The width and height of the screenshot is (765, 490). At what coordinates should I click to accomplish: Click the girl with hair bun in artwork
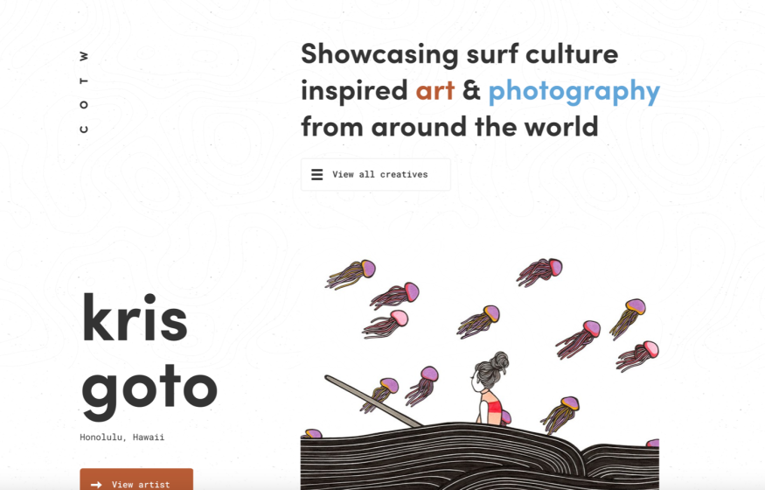coord(490,388)
